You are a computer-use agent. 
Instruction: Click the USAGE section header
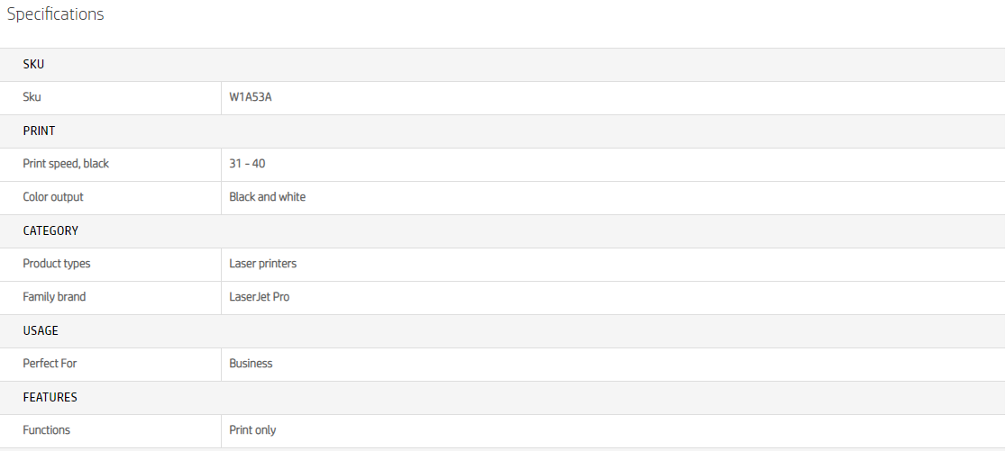[41, 330]
